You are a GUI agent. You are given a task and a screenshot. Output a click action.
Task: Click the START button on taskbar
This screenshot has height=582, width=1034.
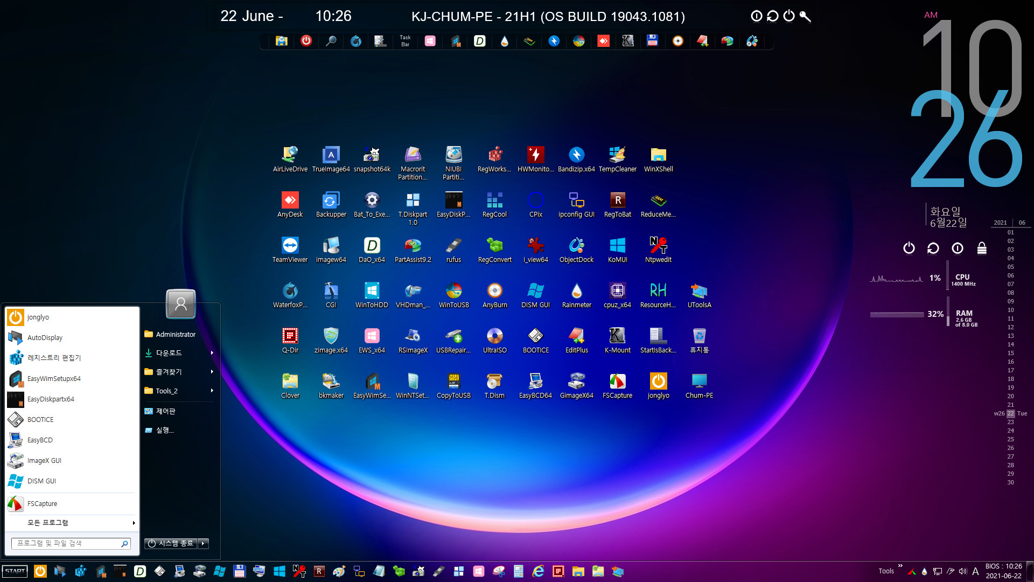pyautogui.click(x=15, y=571)
